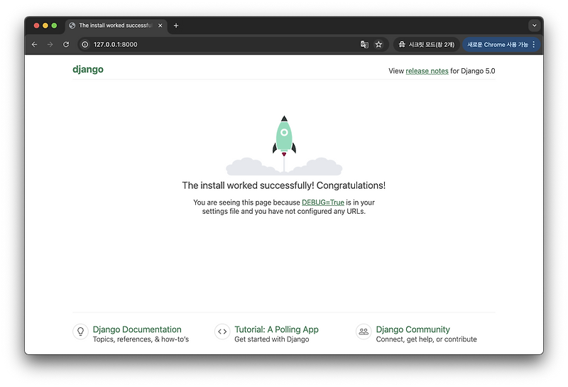Click the red close window button
The height and width of the screenshot is (387, 568).
(x=36, y=26)
